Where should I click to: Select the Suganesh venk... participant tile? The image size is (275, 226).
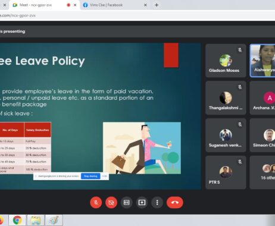[x=226, y=135]
